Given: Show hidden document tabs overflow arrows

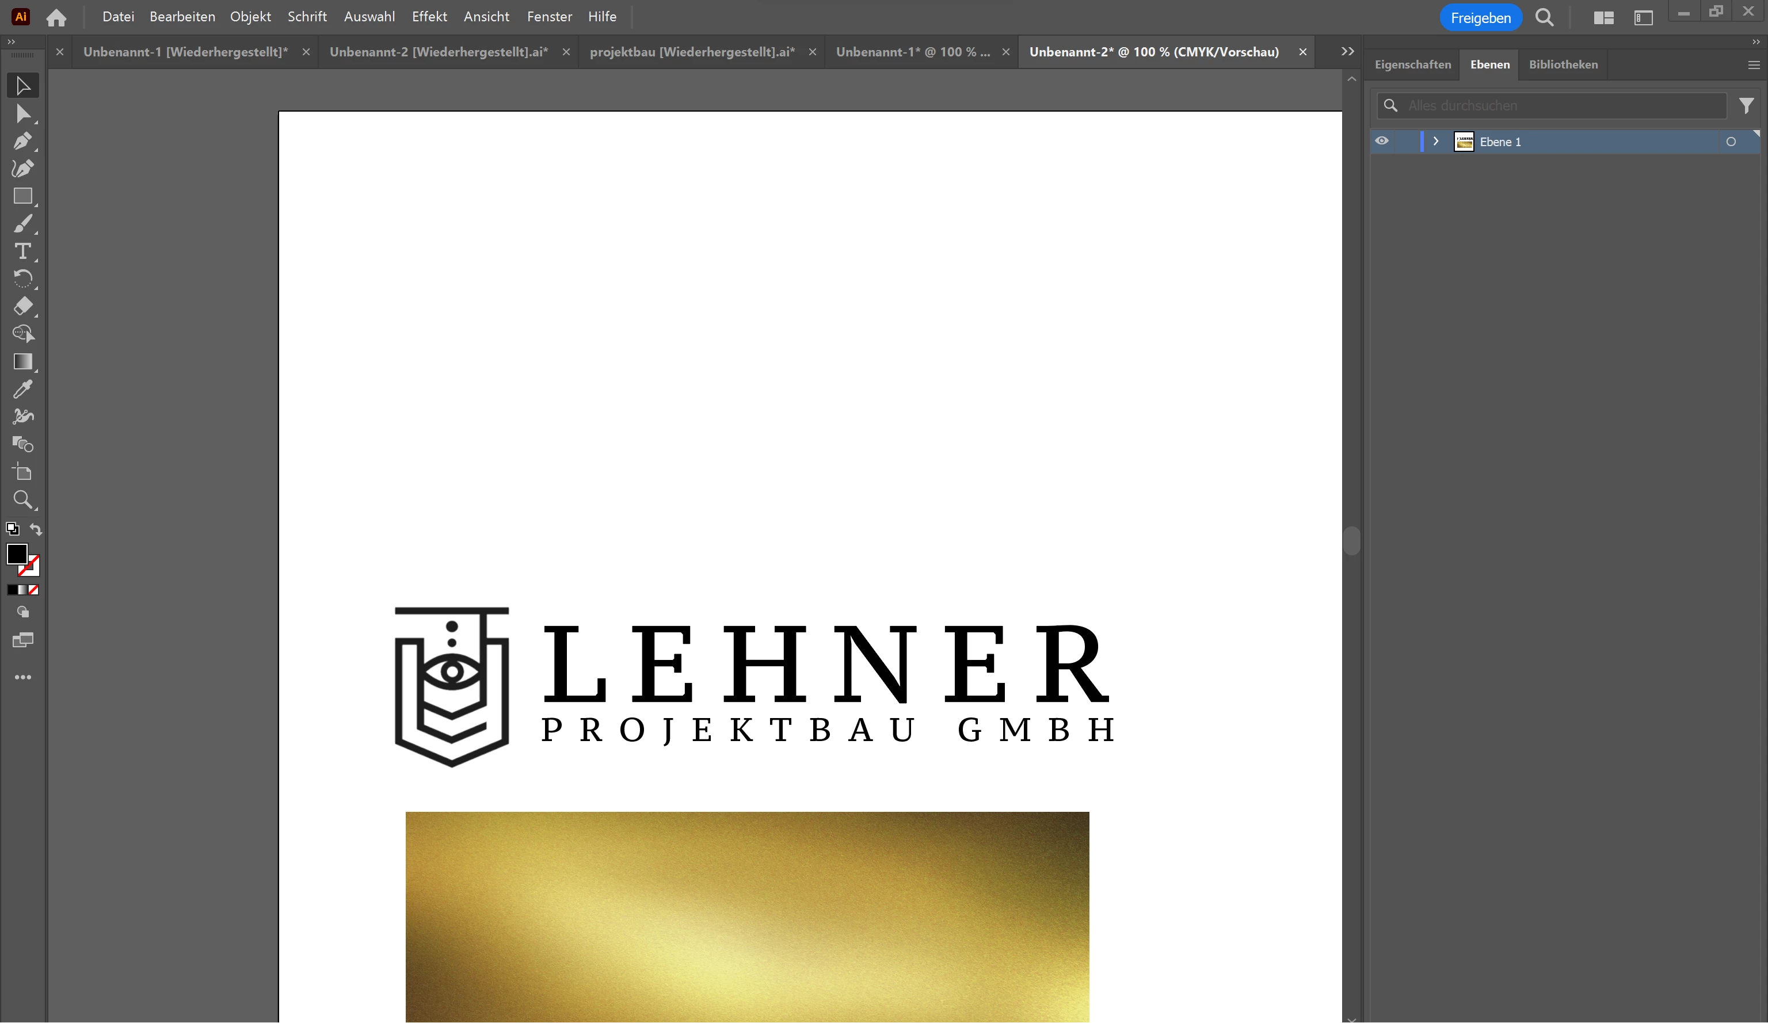Looking at the screenshot, I should [1347, 51].
